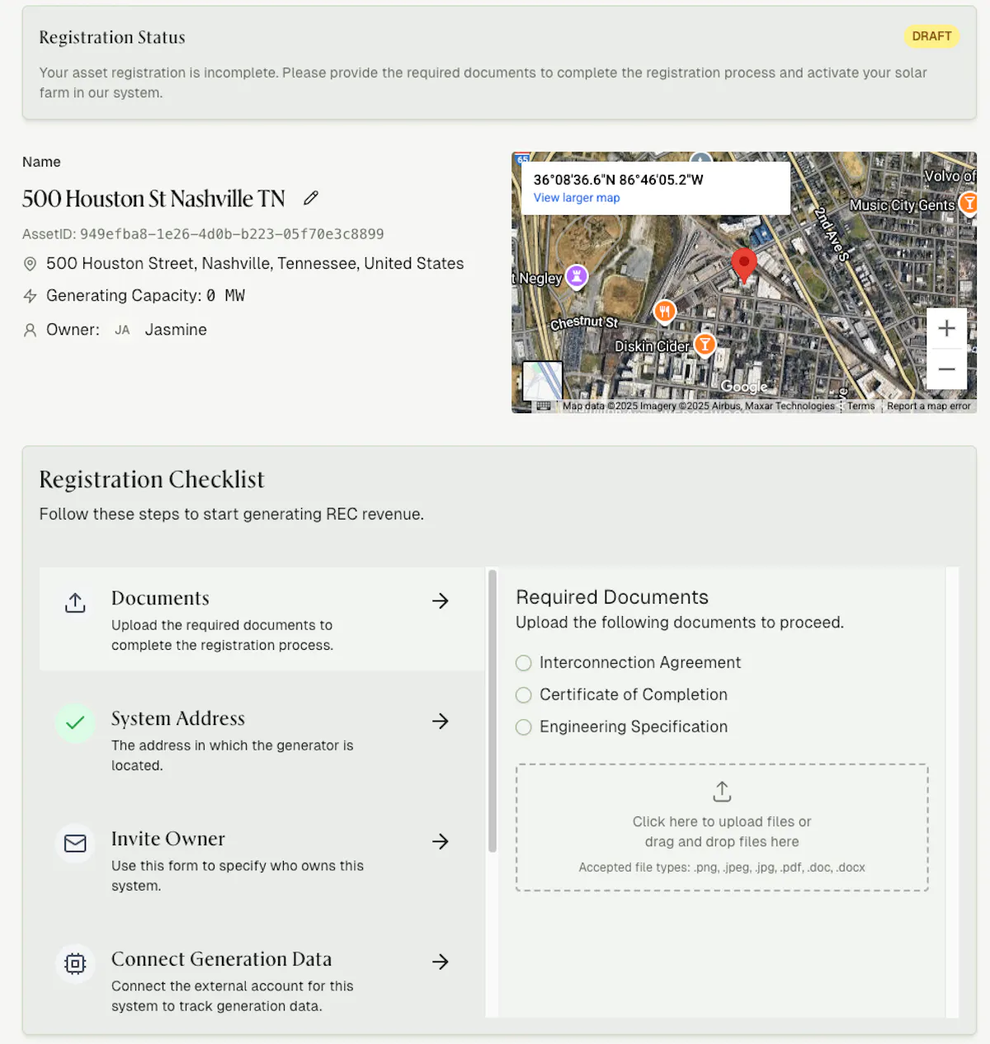Click the System Address green checkmark icon
990x1044 pixels.
pyautogui.click(x=75, y=723)
